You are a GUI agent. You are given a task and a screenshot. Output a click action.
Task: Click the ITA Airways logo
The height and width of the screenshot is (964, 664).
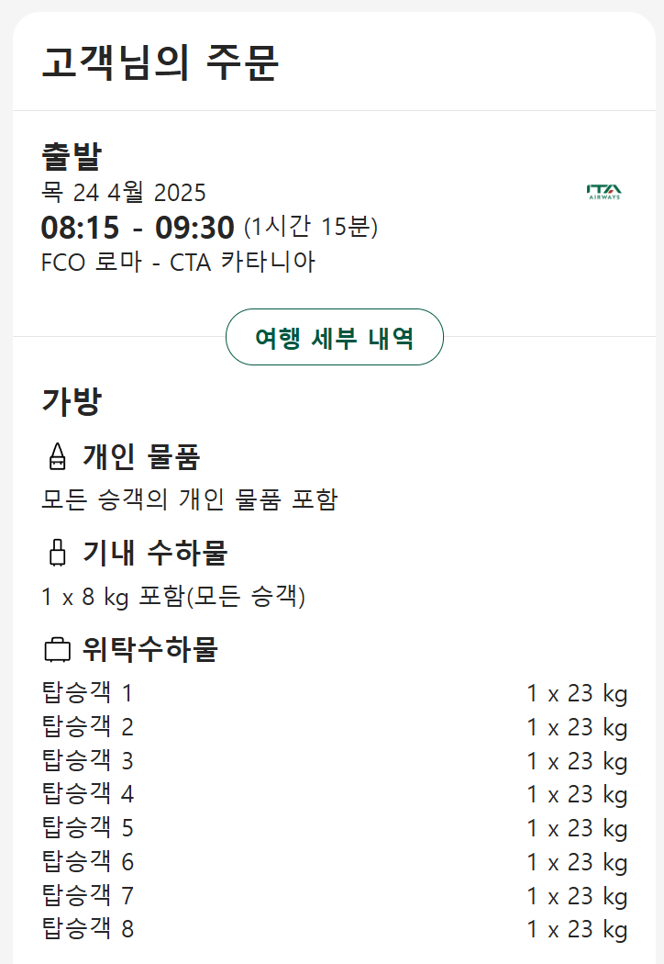[603, 192]
